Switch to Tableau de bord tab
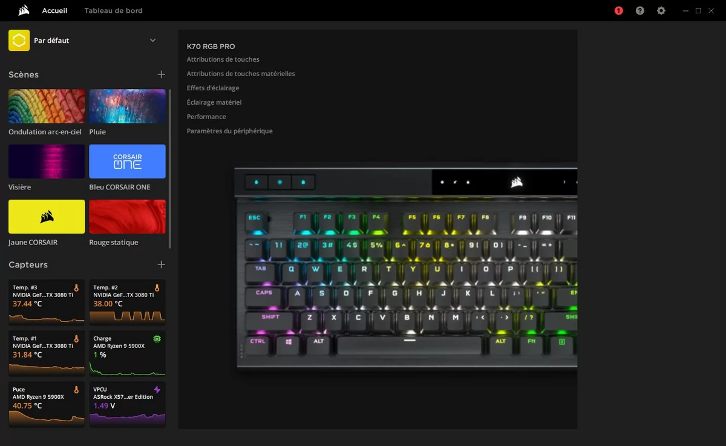Image resolution: width=726 pixels, height=446 pixels. (114, 10)
